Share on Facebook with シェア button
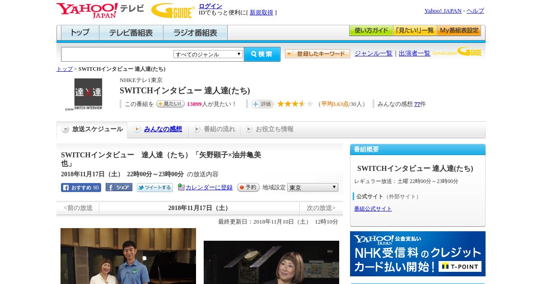542x284 pixels. point(119,187)
